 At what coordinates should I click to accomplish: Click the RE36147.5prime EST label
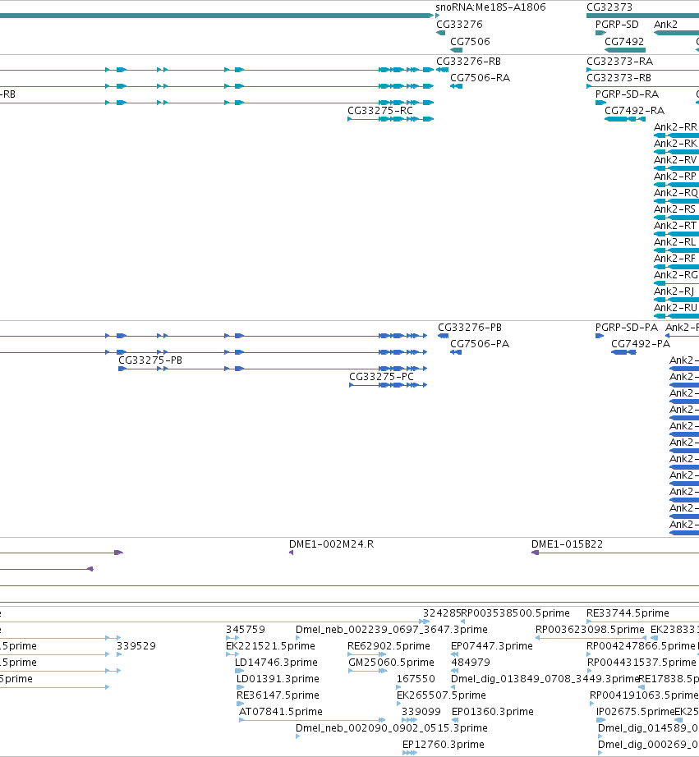pyautogui.click(x=278, y=695)
